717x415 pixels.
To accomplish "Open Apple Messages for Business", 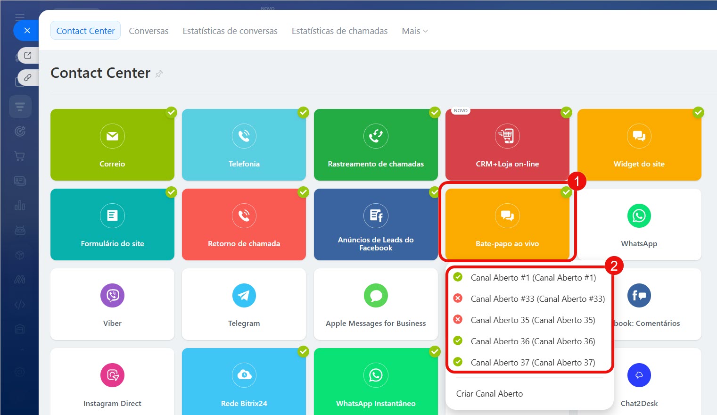I will click(375, 304).
